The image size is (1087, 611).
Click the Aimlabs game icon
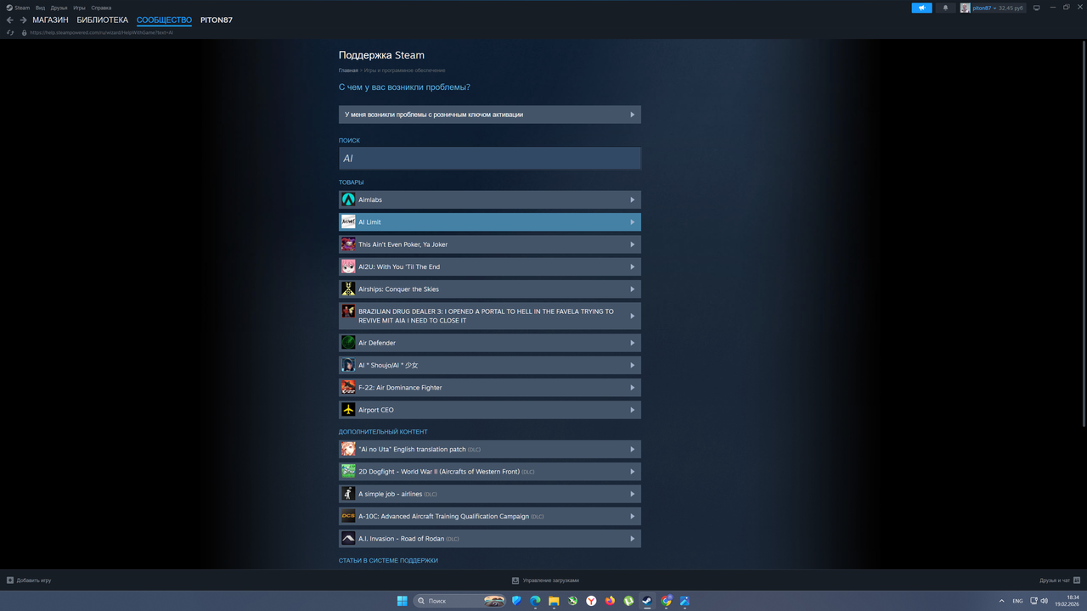348,199
